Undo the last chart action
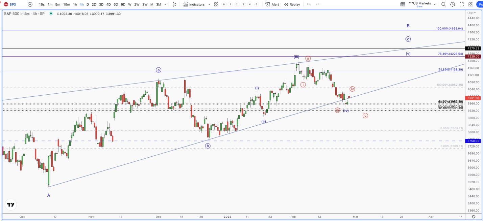The image size is (483, 221). coord(309,4)
